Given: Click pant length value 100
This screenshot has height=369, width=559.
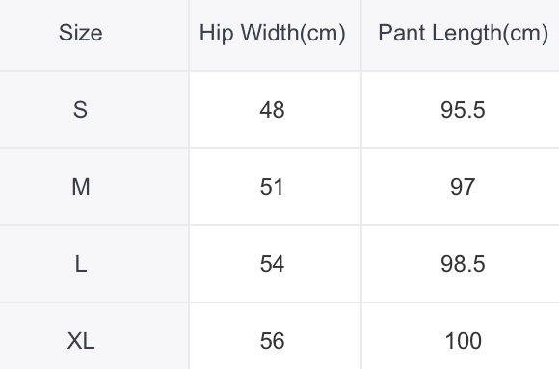Looking at the screenshot, I should point(463,341).
